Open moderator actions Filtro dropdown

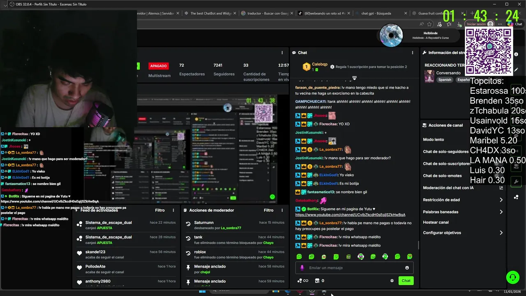point(269,210)
